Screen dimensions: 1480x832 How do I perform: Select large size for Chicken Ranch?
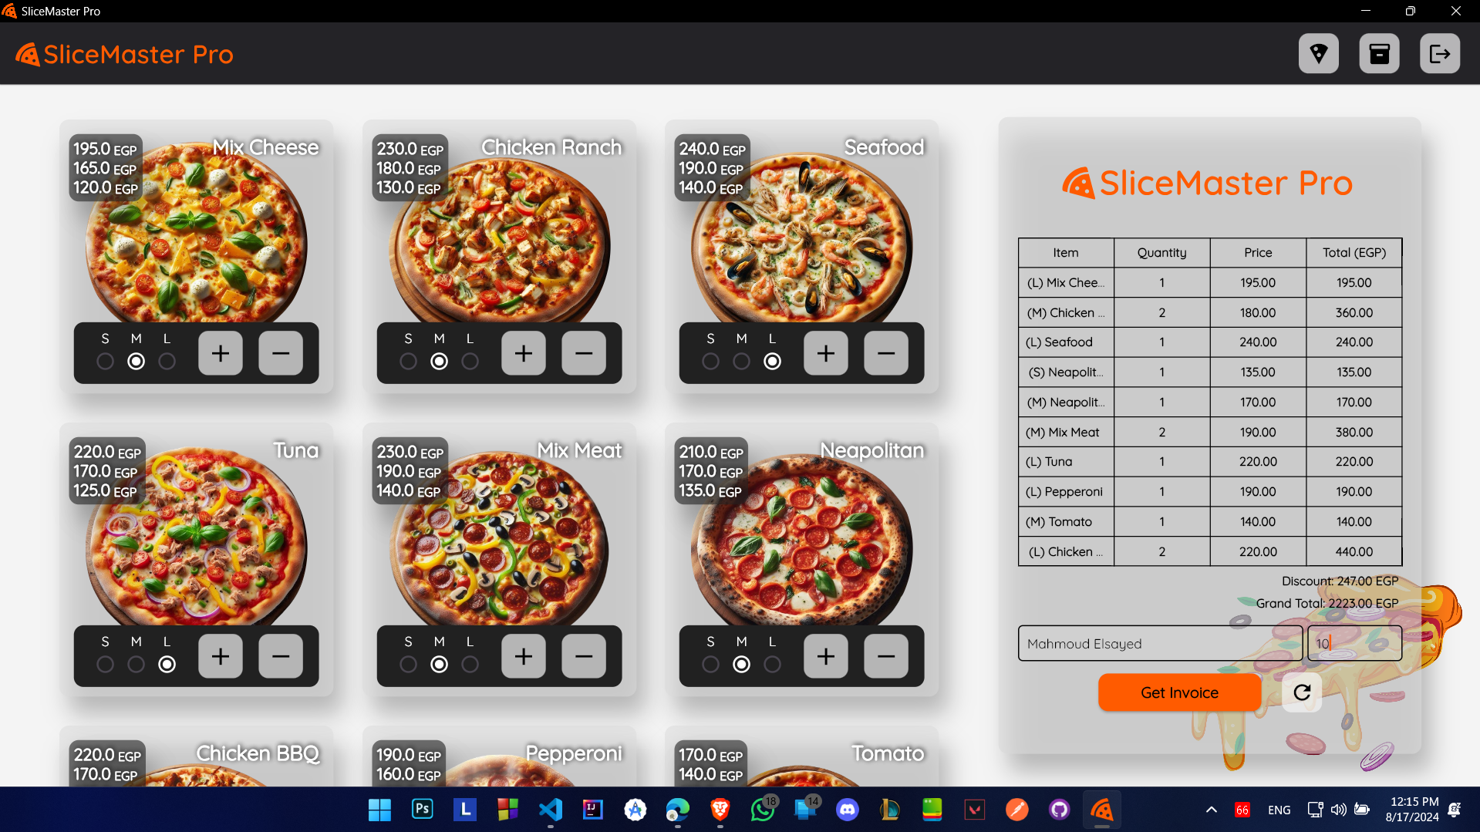pyautogui.click(x=470, y=361)
